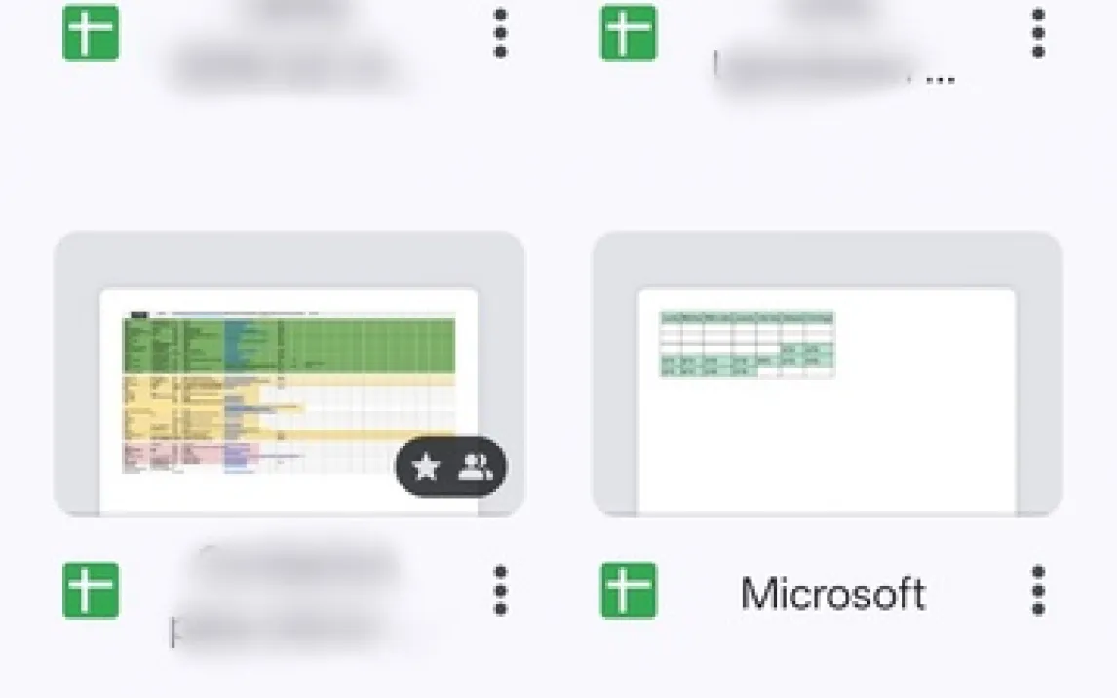Open three-dot menu of the top-left file

pos(500,33)
